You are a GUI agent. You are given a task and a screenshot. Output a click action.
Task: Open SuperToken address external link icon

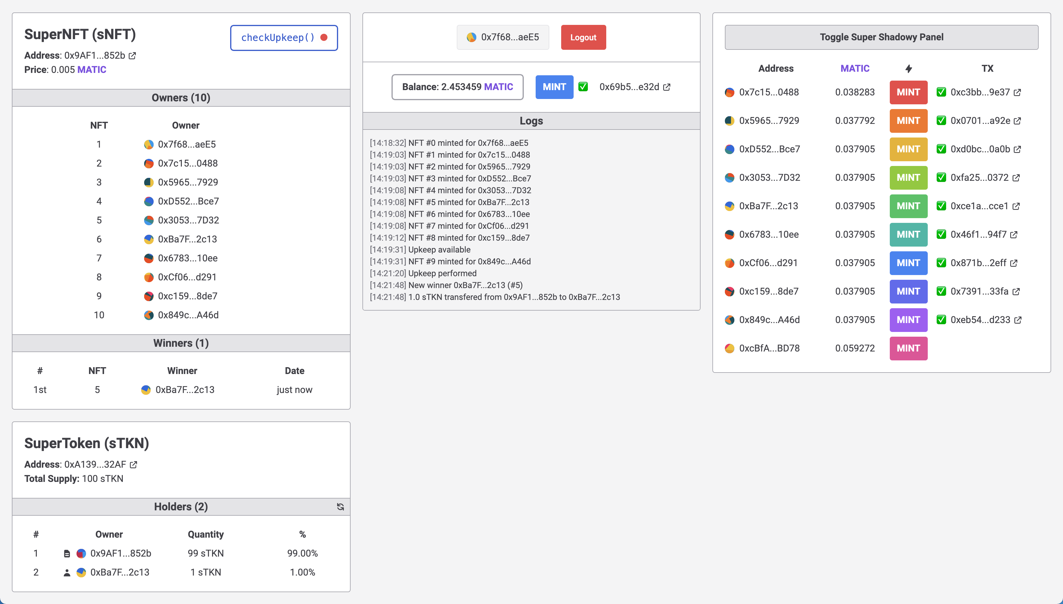click(134, 465)
